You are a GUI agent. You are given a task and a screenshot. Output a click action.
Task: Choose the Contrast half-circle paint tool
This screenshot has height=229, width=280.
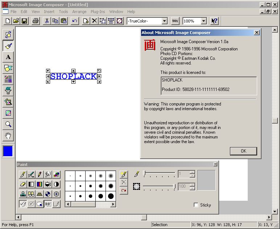(x=56, y=184)
